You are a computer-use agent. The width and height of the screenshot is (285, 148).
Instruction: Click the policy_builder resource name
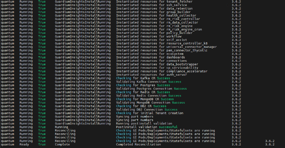(x=179, y=33)
